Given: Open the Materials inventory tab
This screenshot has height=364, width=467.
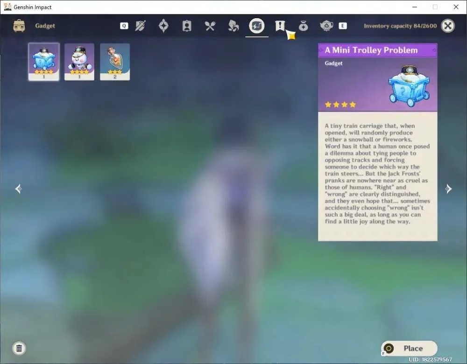Looking at the screenshot, I should 233,26.
